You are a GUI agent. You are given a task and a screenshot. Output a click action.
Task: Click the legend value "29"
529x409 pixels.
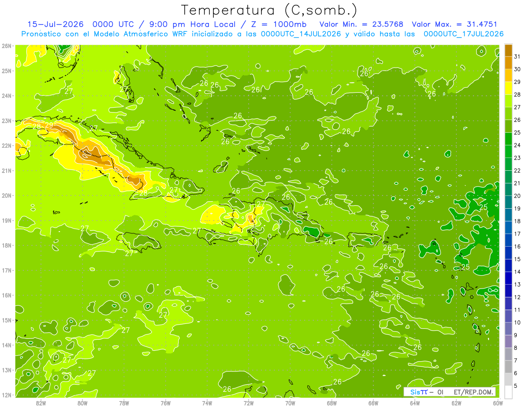click(517, 82)
